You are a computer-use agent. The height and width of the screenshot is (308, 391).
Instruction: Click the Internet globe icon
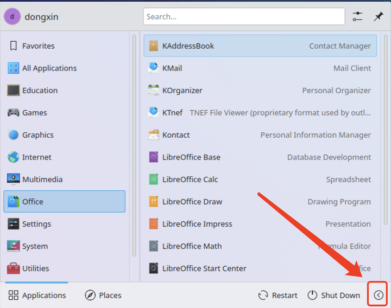(x=13, y=157)
